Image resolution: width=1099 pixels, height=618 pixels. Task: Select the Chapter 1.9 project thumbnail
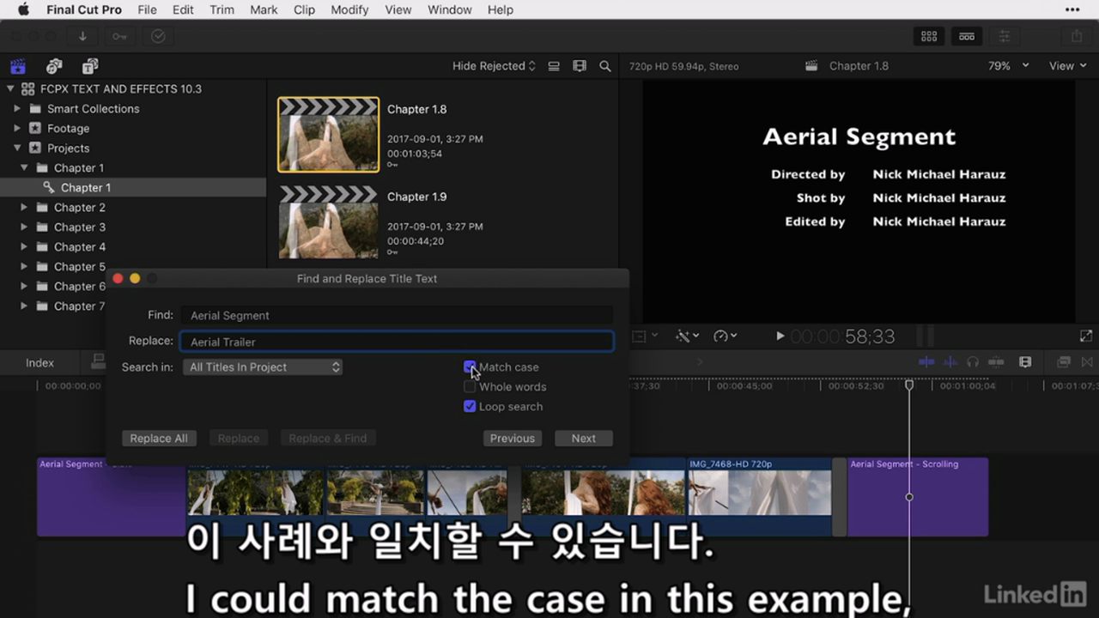pos(328,221)
